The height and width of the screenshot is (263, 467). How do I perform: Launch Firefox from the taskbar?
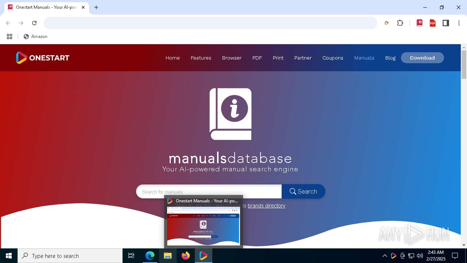tap(186, 256)
